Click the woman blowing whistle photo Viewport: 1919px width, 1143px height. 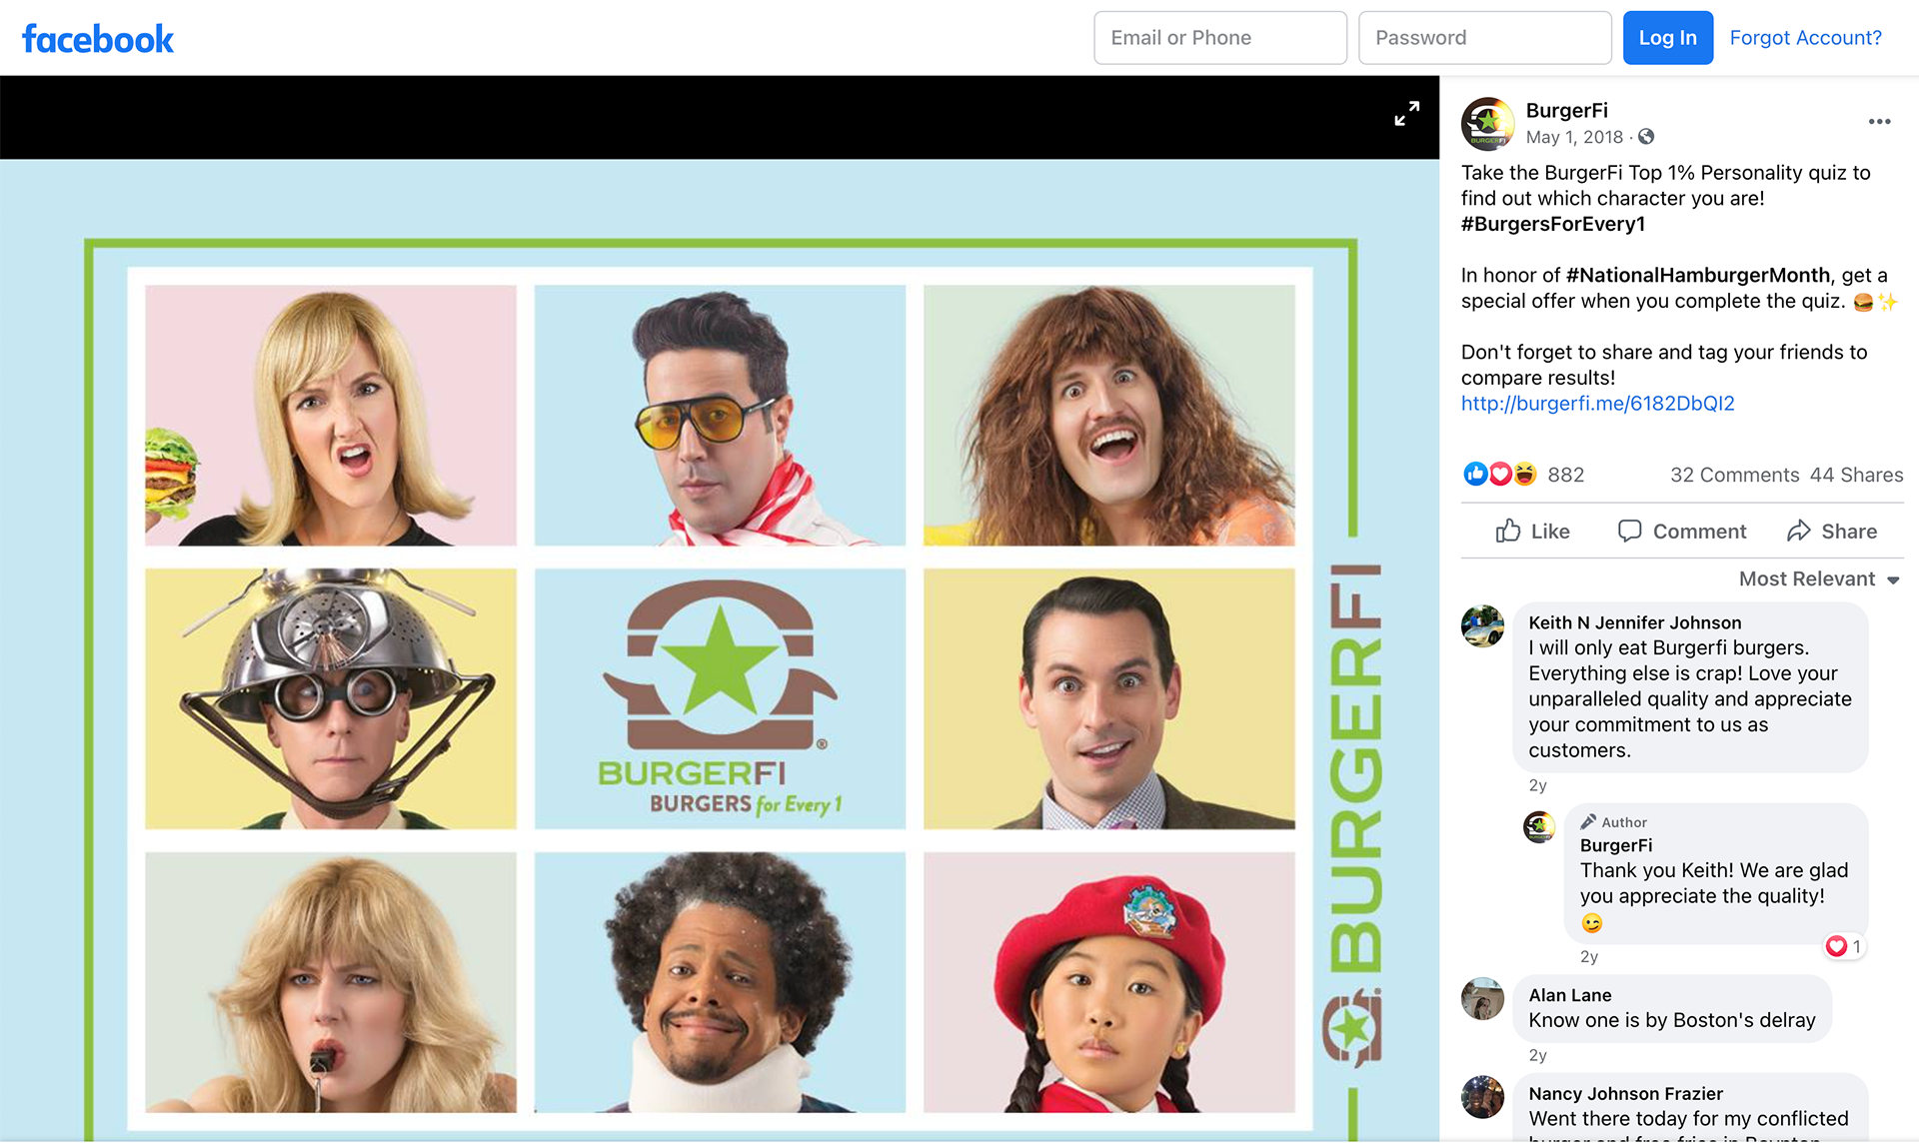[x=331, y=982]
